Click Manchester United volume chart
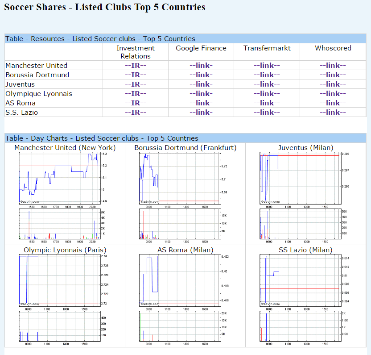Viewport: 371px width, 355px height. tap(60, 224)
